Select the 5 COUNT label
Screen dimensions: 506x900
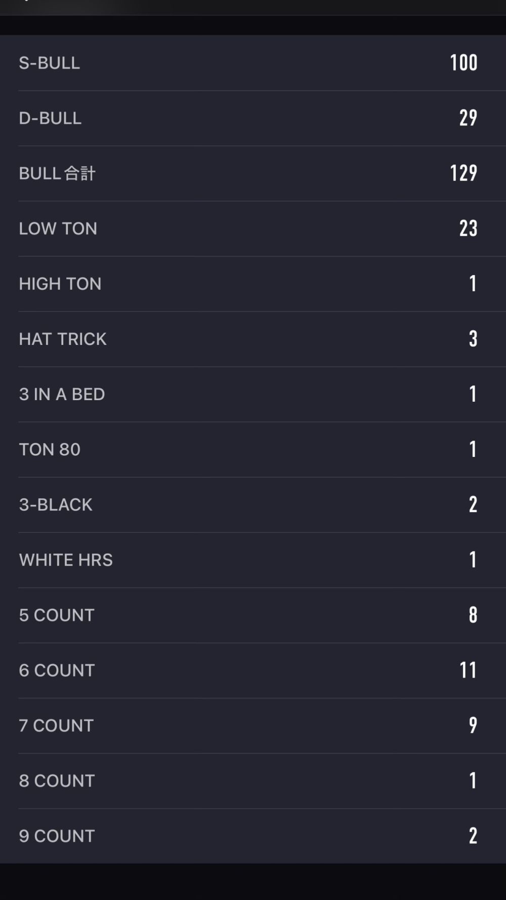pyautogui.click(x=57, y=615)
